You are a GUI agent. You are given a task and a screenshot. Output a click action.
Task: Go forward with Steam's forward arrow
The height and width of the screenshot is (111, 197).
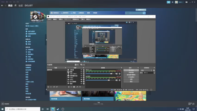point(6,6)
